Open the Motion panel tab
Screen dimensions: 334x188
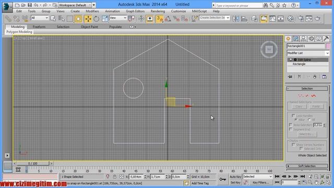[311, 39]
